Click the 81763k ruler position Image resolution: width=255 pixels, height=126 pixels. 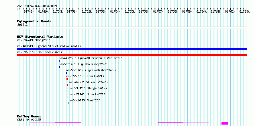click(244, 11)
